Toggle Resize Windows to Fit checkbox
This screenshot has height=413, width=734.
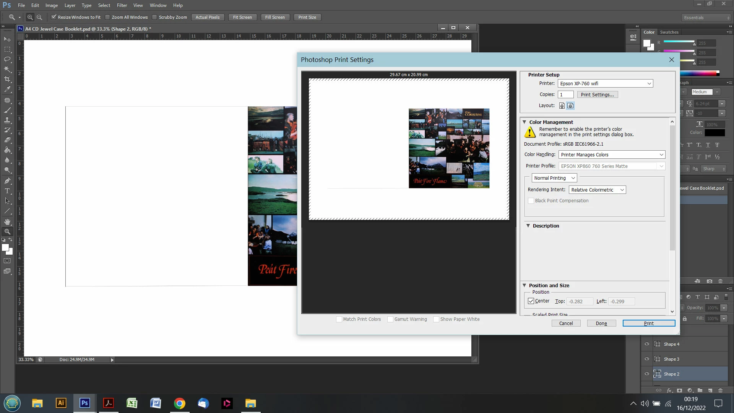click(x=54, y=17)
